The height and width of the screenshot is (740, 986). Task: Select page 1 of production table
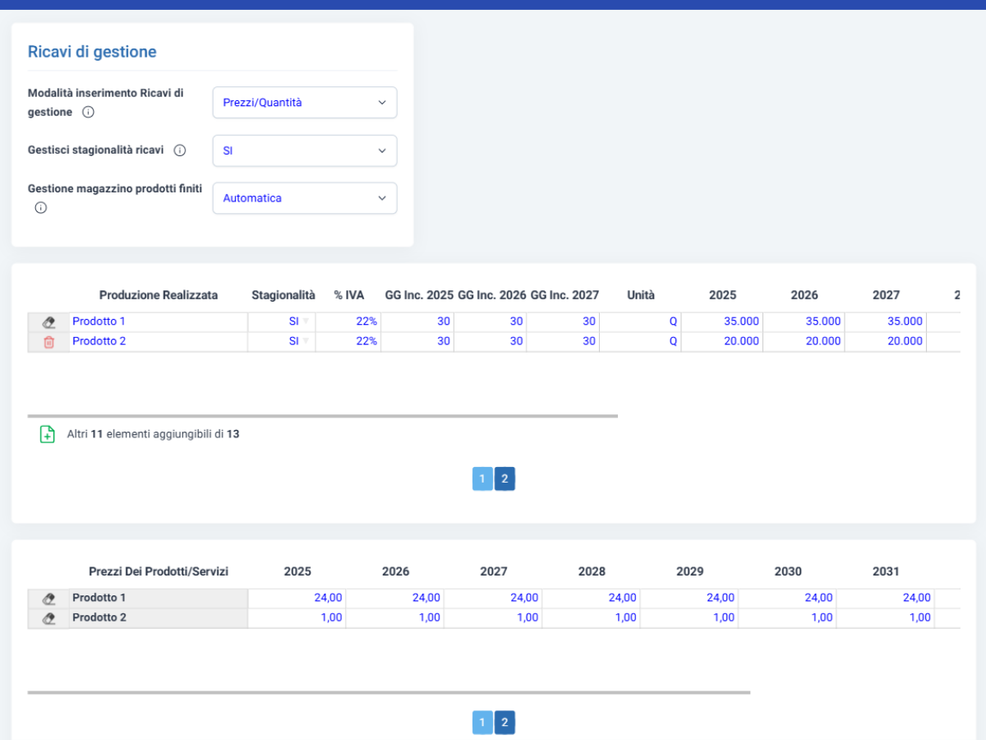(x=482, y=479)
